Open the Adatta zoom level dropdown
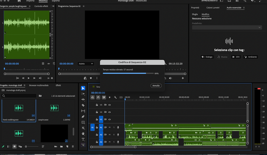267x155 pixels. 86,64
